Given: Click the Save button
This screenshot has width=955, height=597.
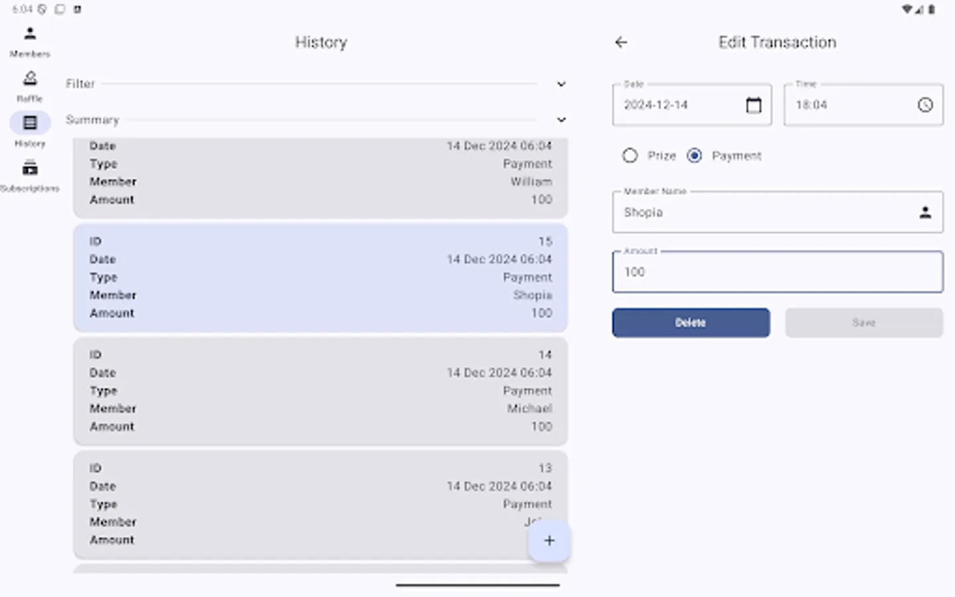Looking at the screenshot, I should [864, 322].
